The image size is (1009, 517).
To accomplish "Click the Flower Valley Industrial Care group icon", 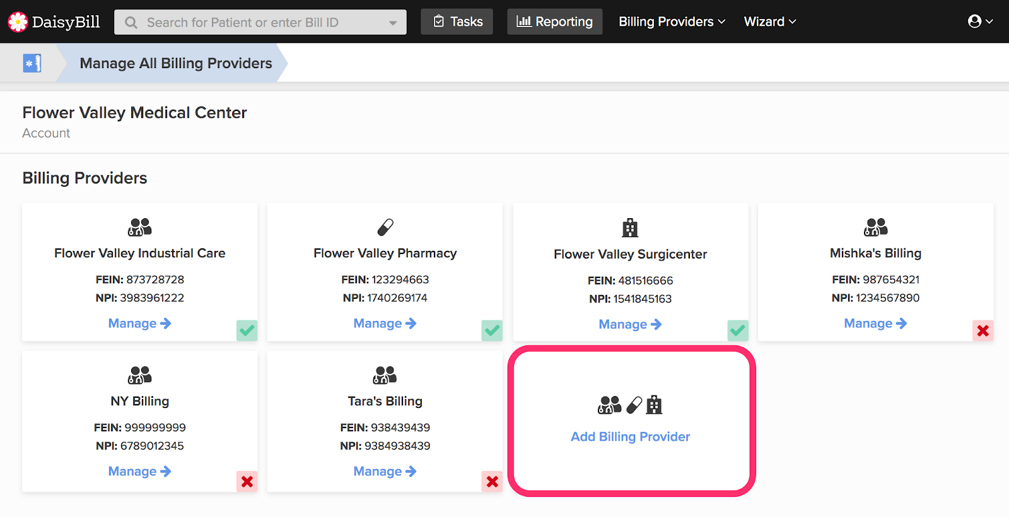I will pos(140,227).
